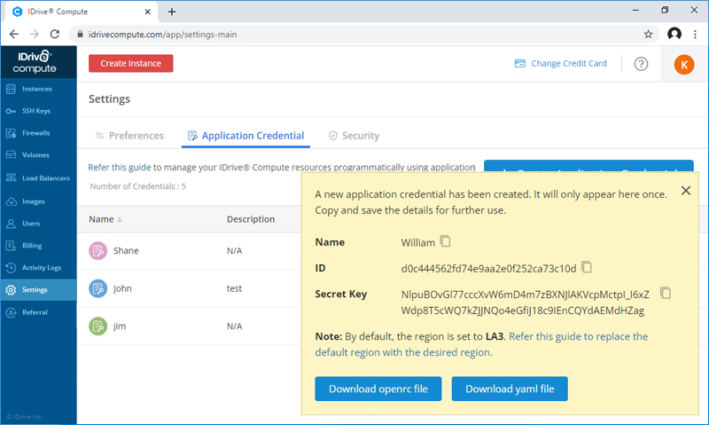Open Instances in the sidebar

click(38, 89)
